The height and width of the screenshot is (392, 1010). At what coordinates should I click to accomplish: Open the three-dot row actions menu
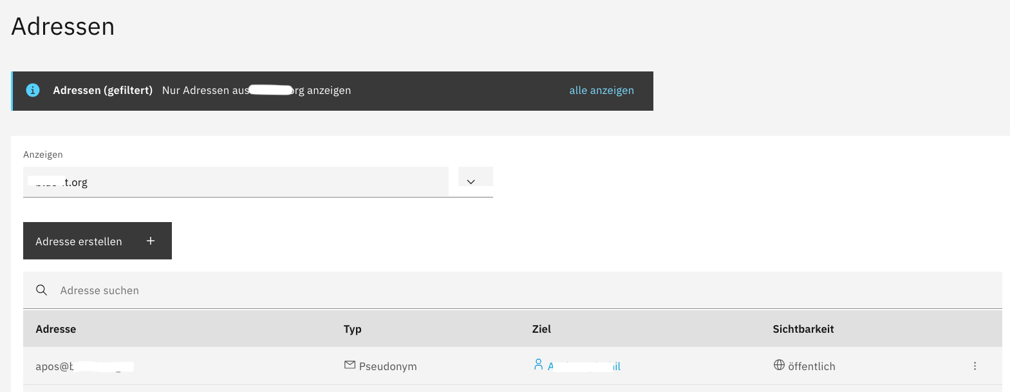point(975,366)
